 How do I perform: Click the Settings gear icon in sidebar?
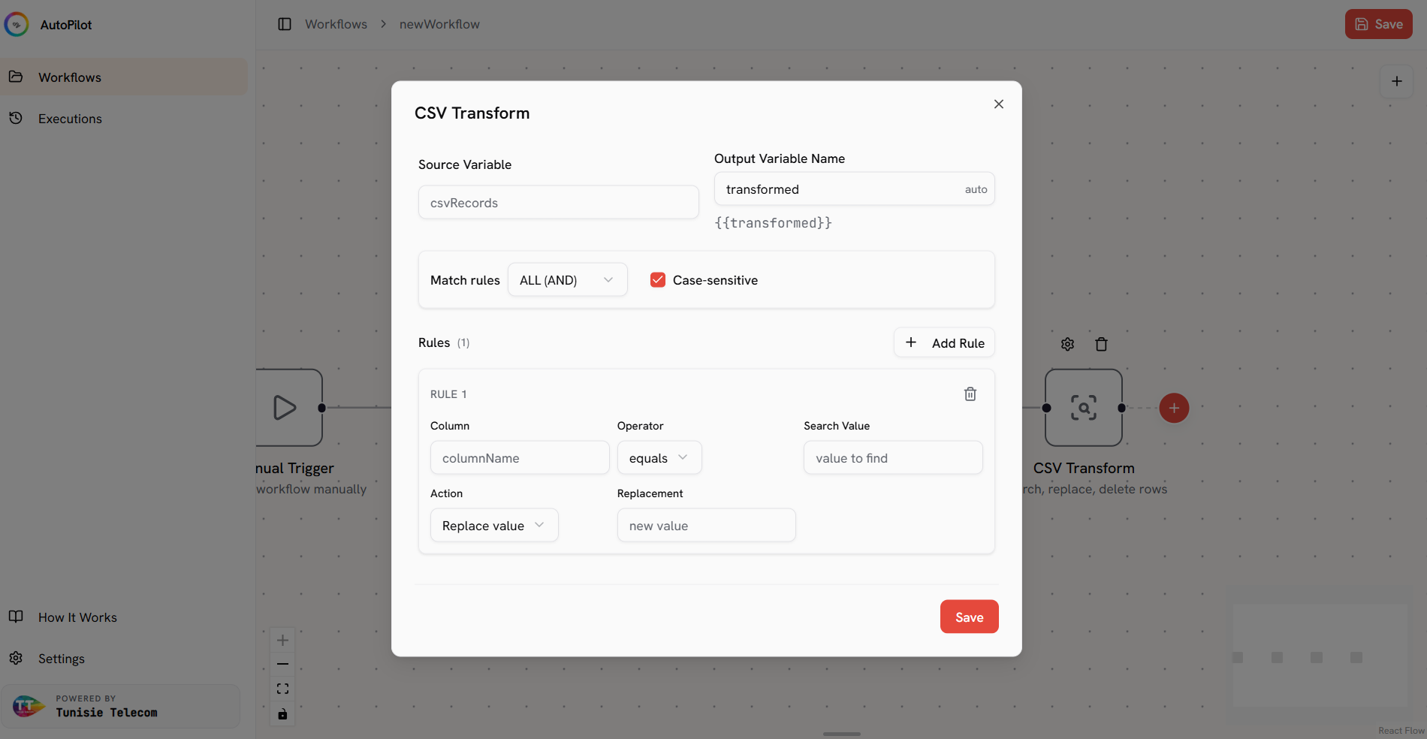[x=16, y=658]
